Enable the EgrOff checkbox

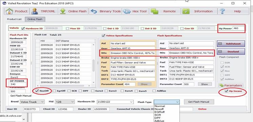(x=54, y=91)
